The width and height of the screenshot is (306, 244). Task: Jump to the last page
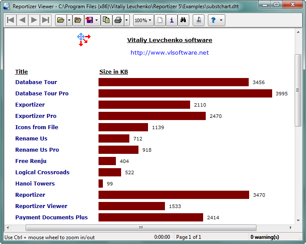(x=46, y=20)
